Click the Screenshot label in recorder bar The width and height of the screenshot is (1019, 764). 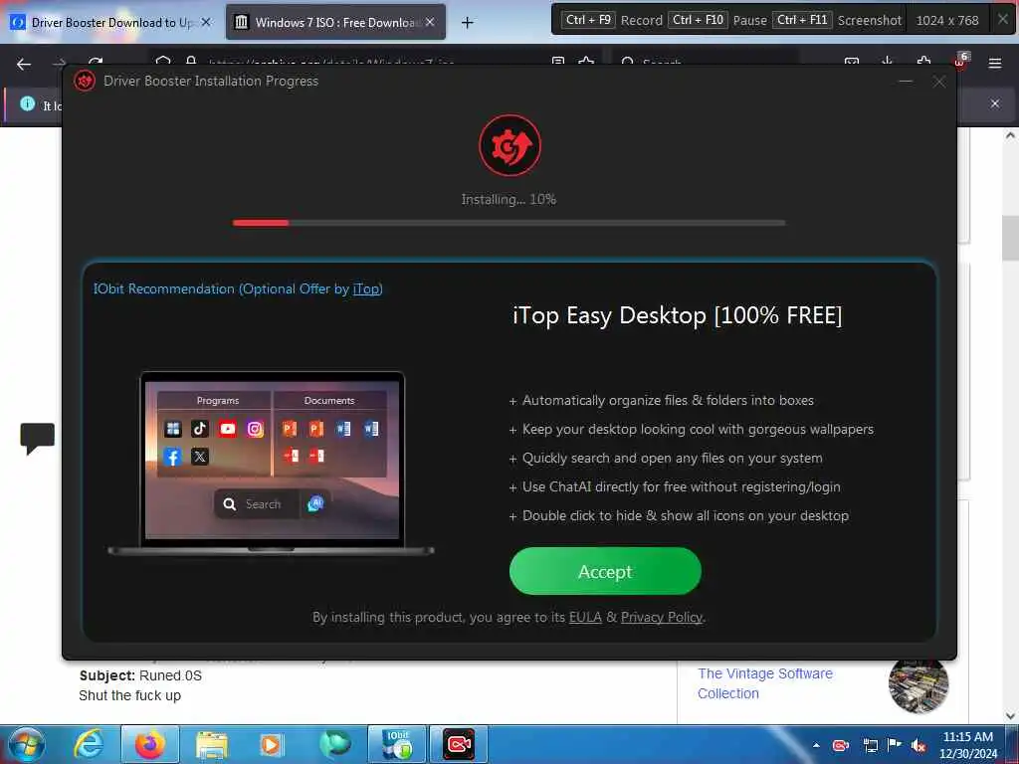click(x=870, y=20)
